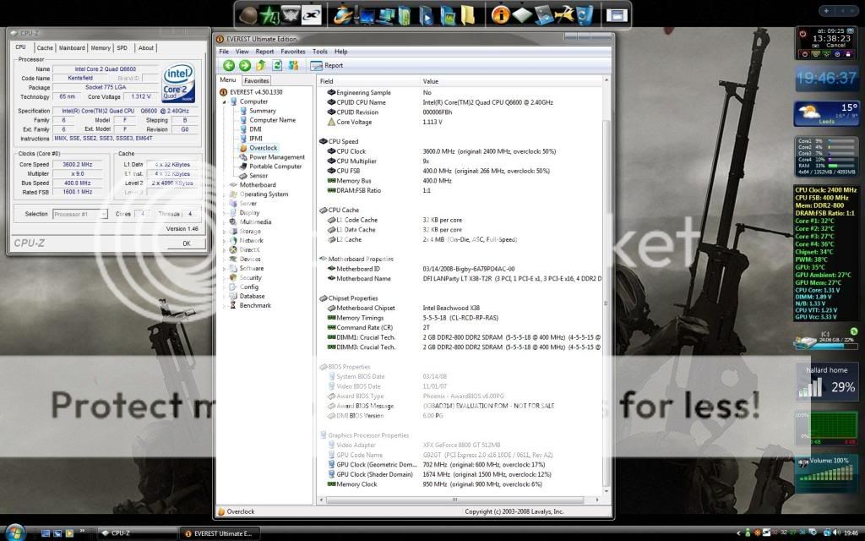Viewport: 865px width, 541px height.
Task: Expand the Benchmark tree node
Action: (x=225, y=306)
